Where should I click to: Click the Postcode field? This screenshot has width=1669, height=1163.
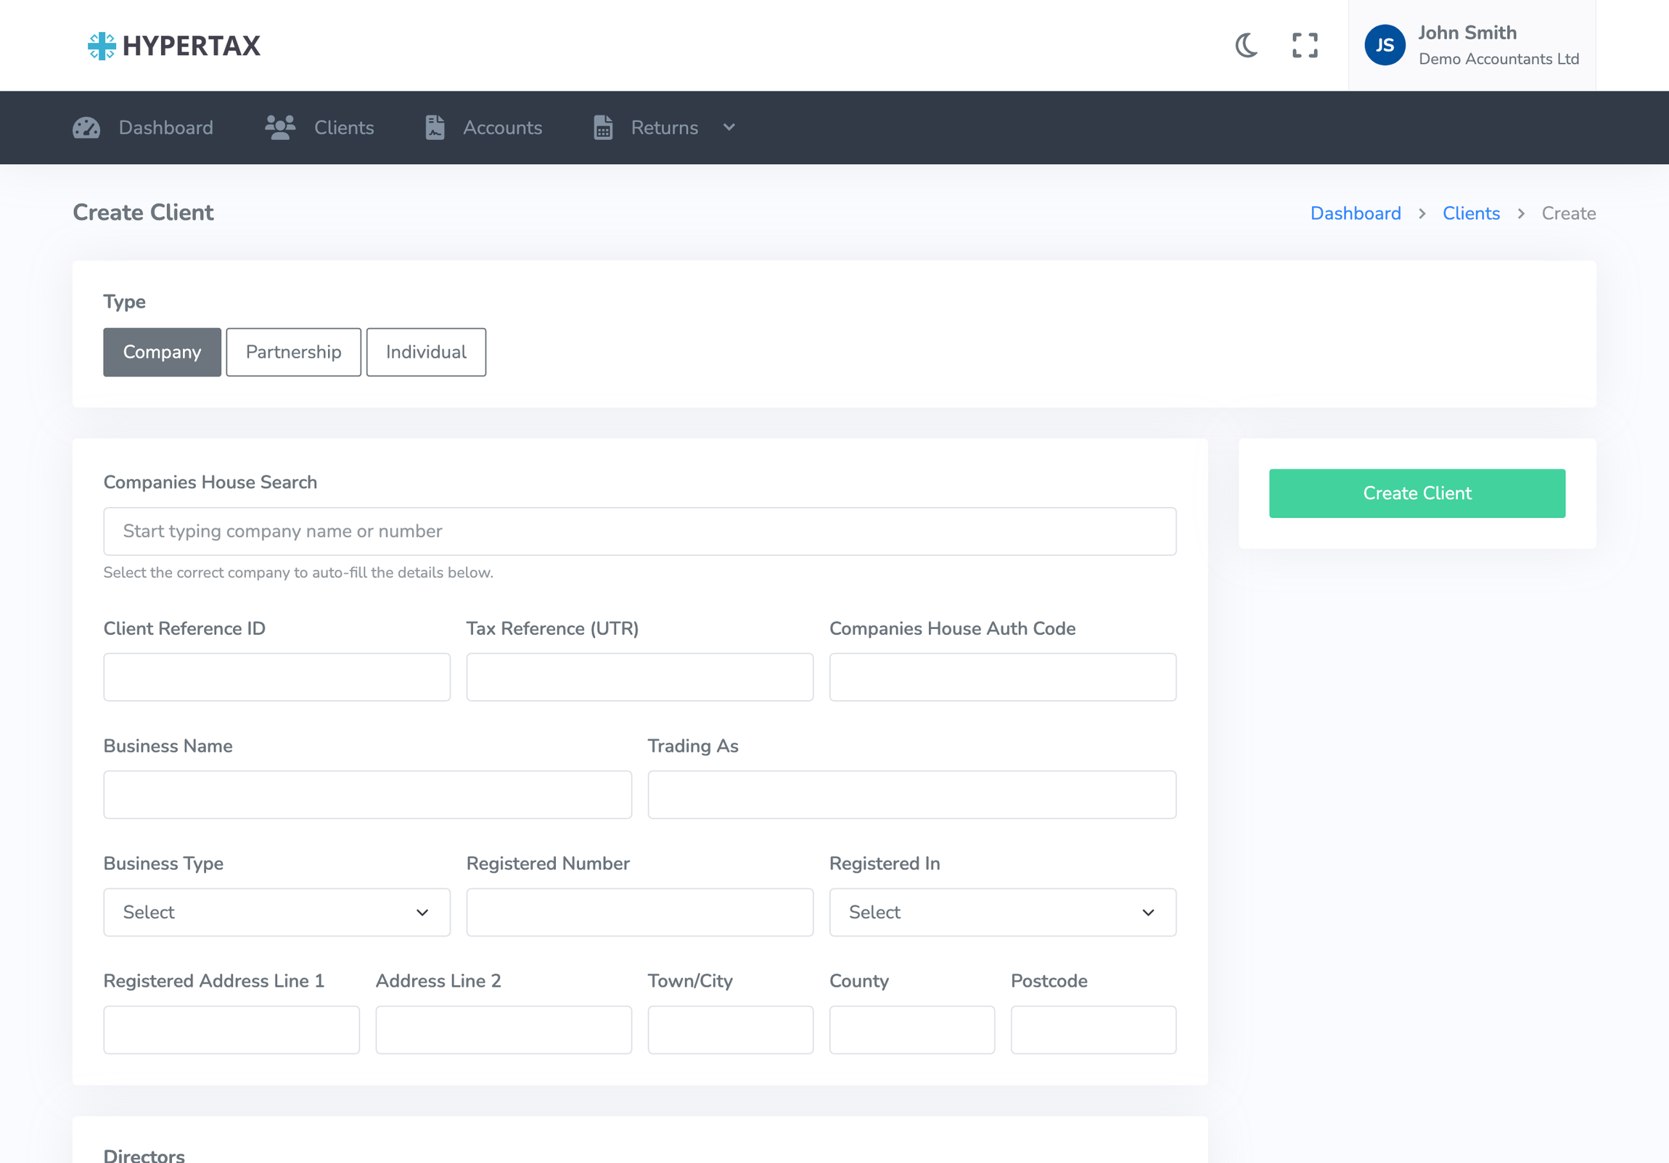1094,1030
